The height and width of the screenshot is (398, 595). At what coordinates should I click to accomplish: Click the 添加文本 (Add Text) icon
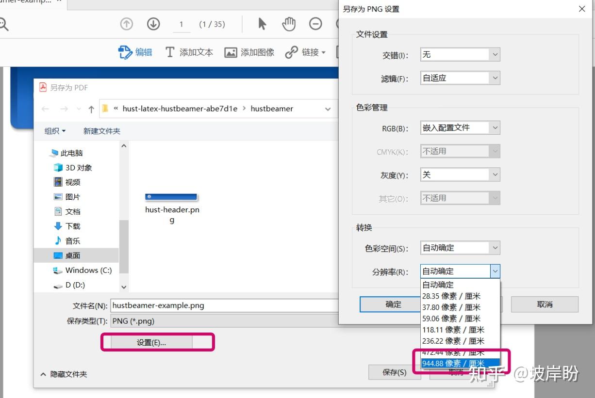point(169,52)
